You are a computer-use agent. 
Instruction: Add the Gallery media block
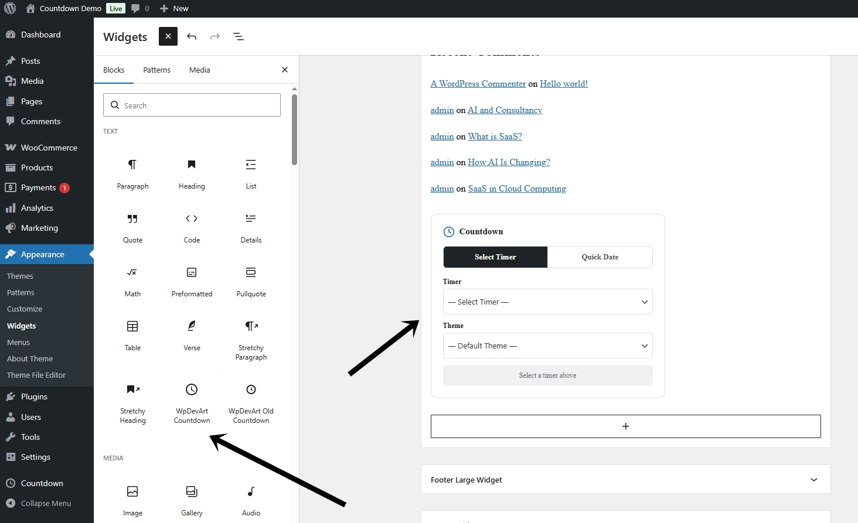click(x=192, y=500)
